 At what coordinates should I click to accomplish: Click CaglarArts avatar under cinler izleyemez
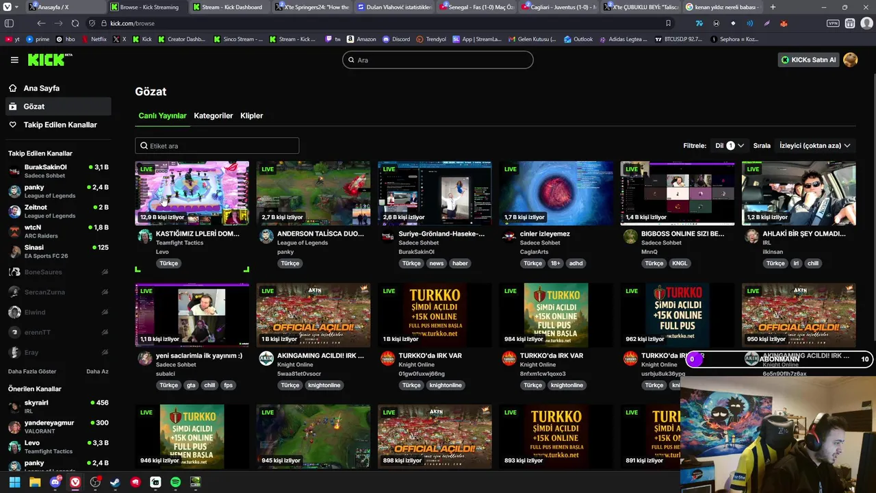(509, 236)
